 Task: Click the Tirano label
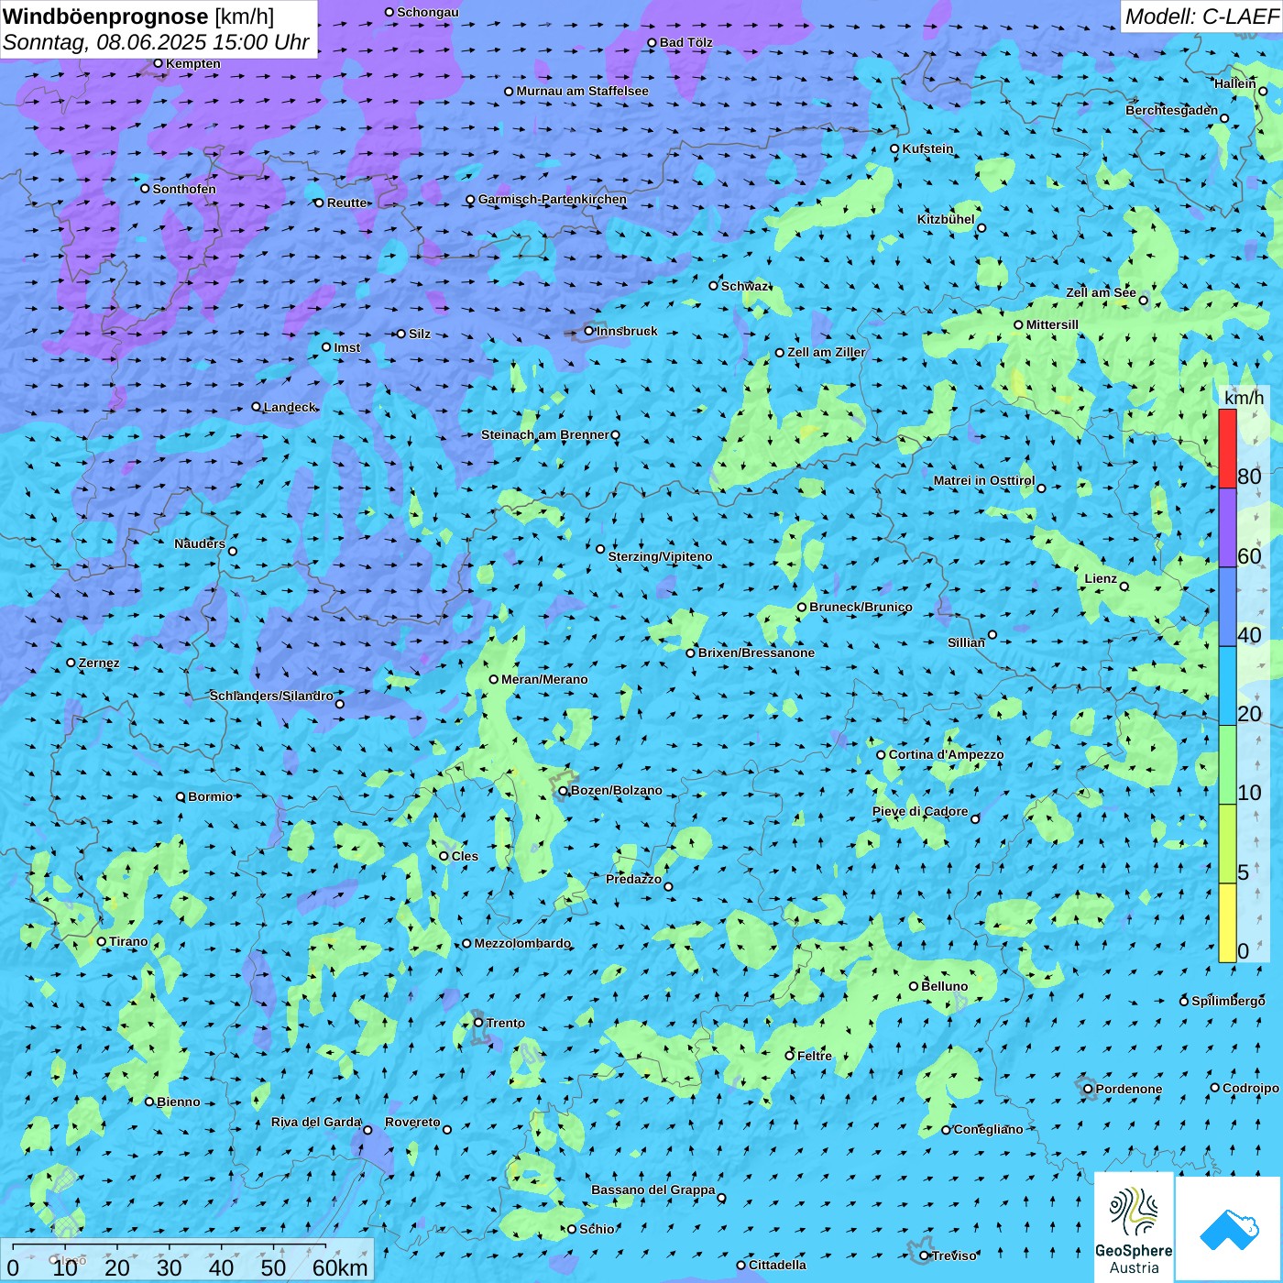(128, 941)
